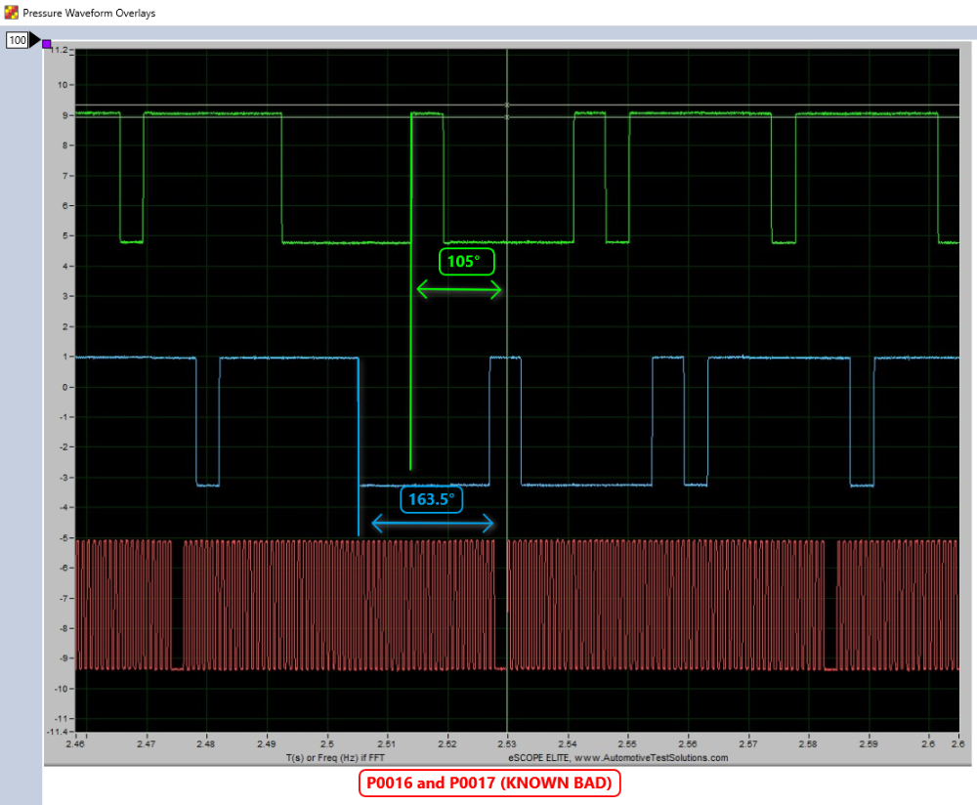Click the green double-arrow measurement indicator
The height and width of the screenshot is (805, 977).
(458, 289)
